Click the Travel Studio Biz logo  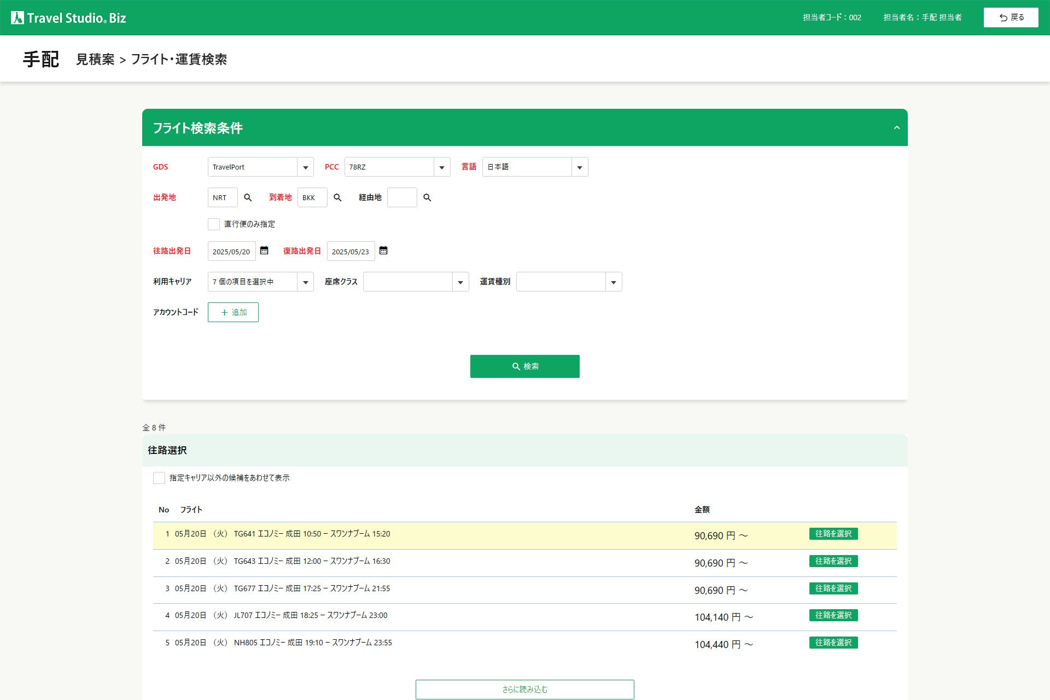(69, 17)
